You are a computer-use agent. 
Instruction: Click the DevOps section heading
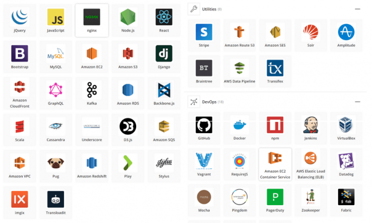209,102
